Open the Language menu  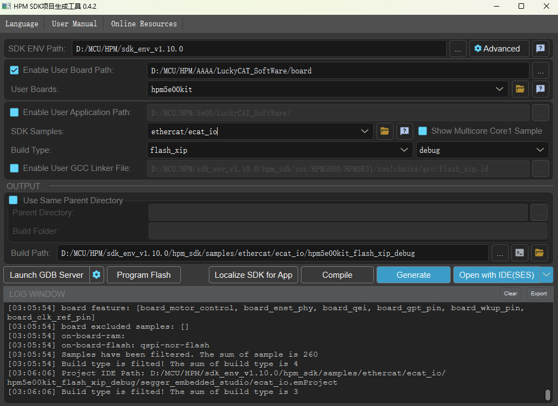pos(22,24)
